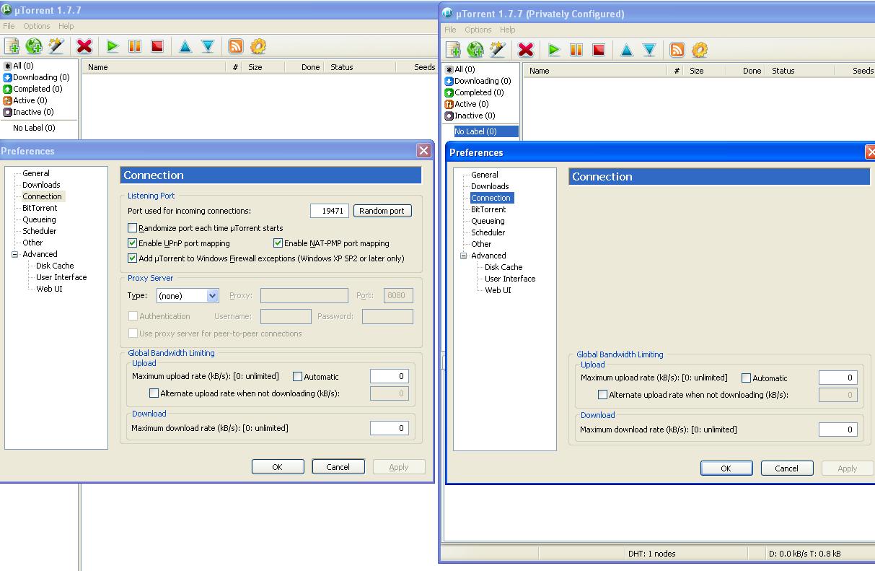Click Move Up arrow in Privately Configured window

[x=627, y=49]
